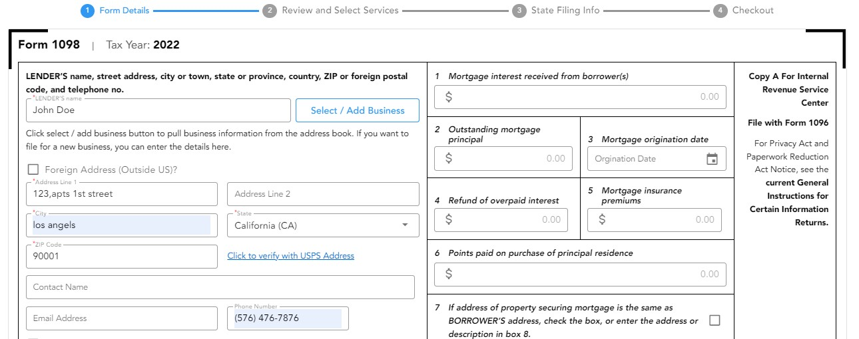Open the mortgage origination date calendar icon
This screenshot has height=339, width=859.
pos(712,159)
